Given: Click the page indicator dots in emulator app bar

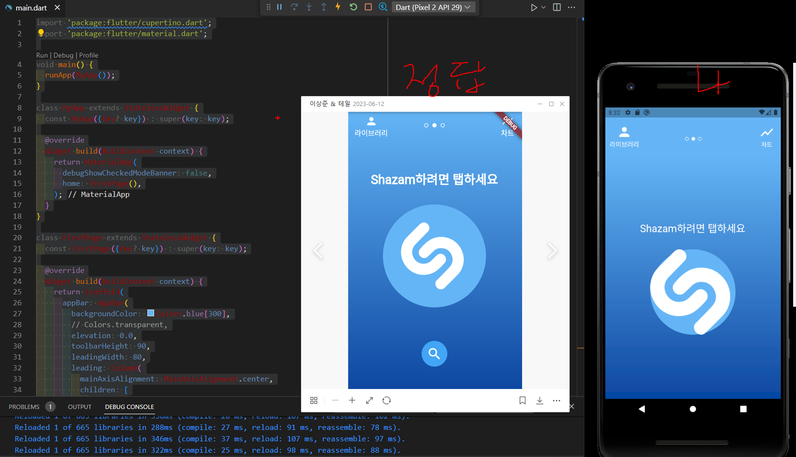Looking at the screenshot, I should [x=693, y=139].
